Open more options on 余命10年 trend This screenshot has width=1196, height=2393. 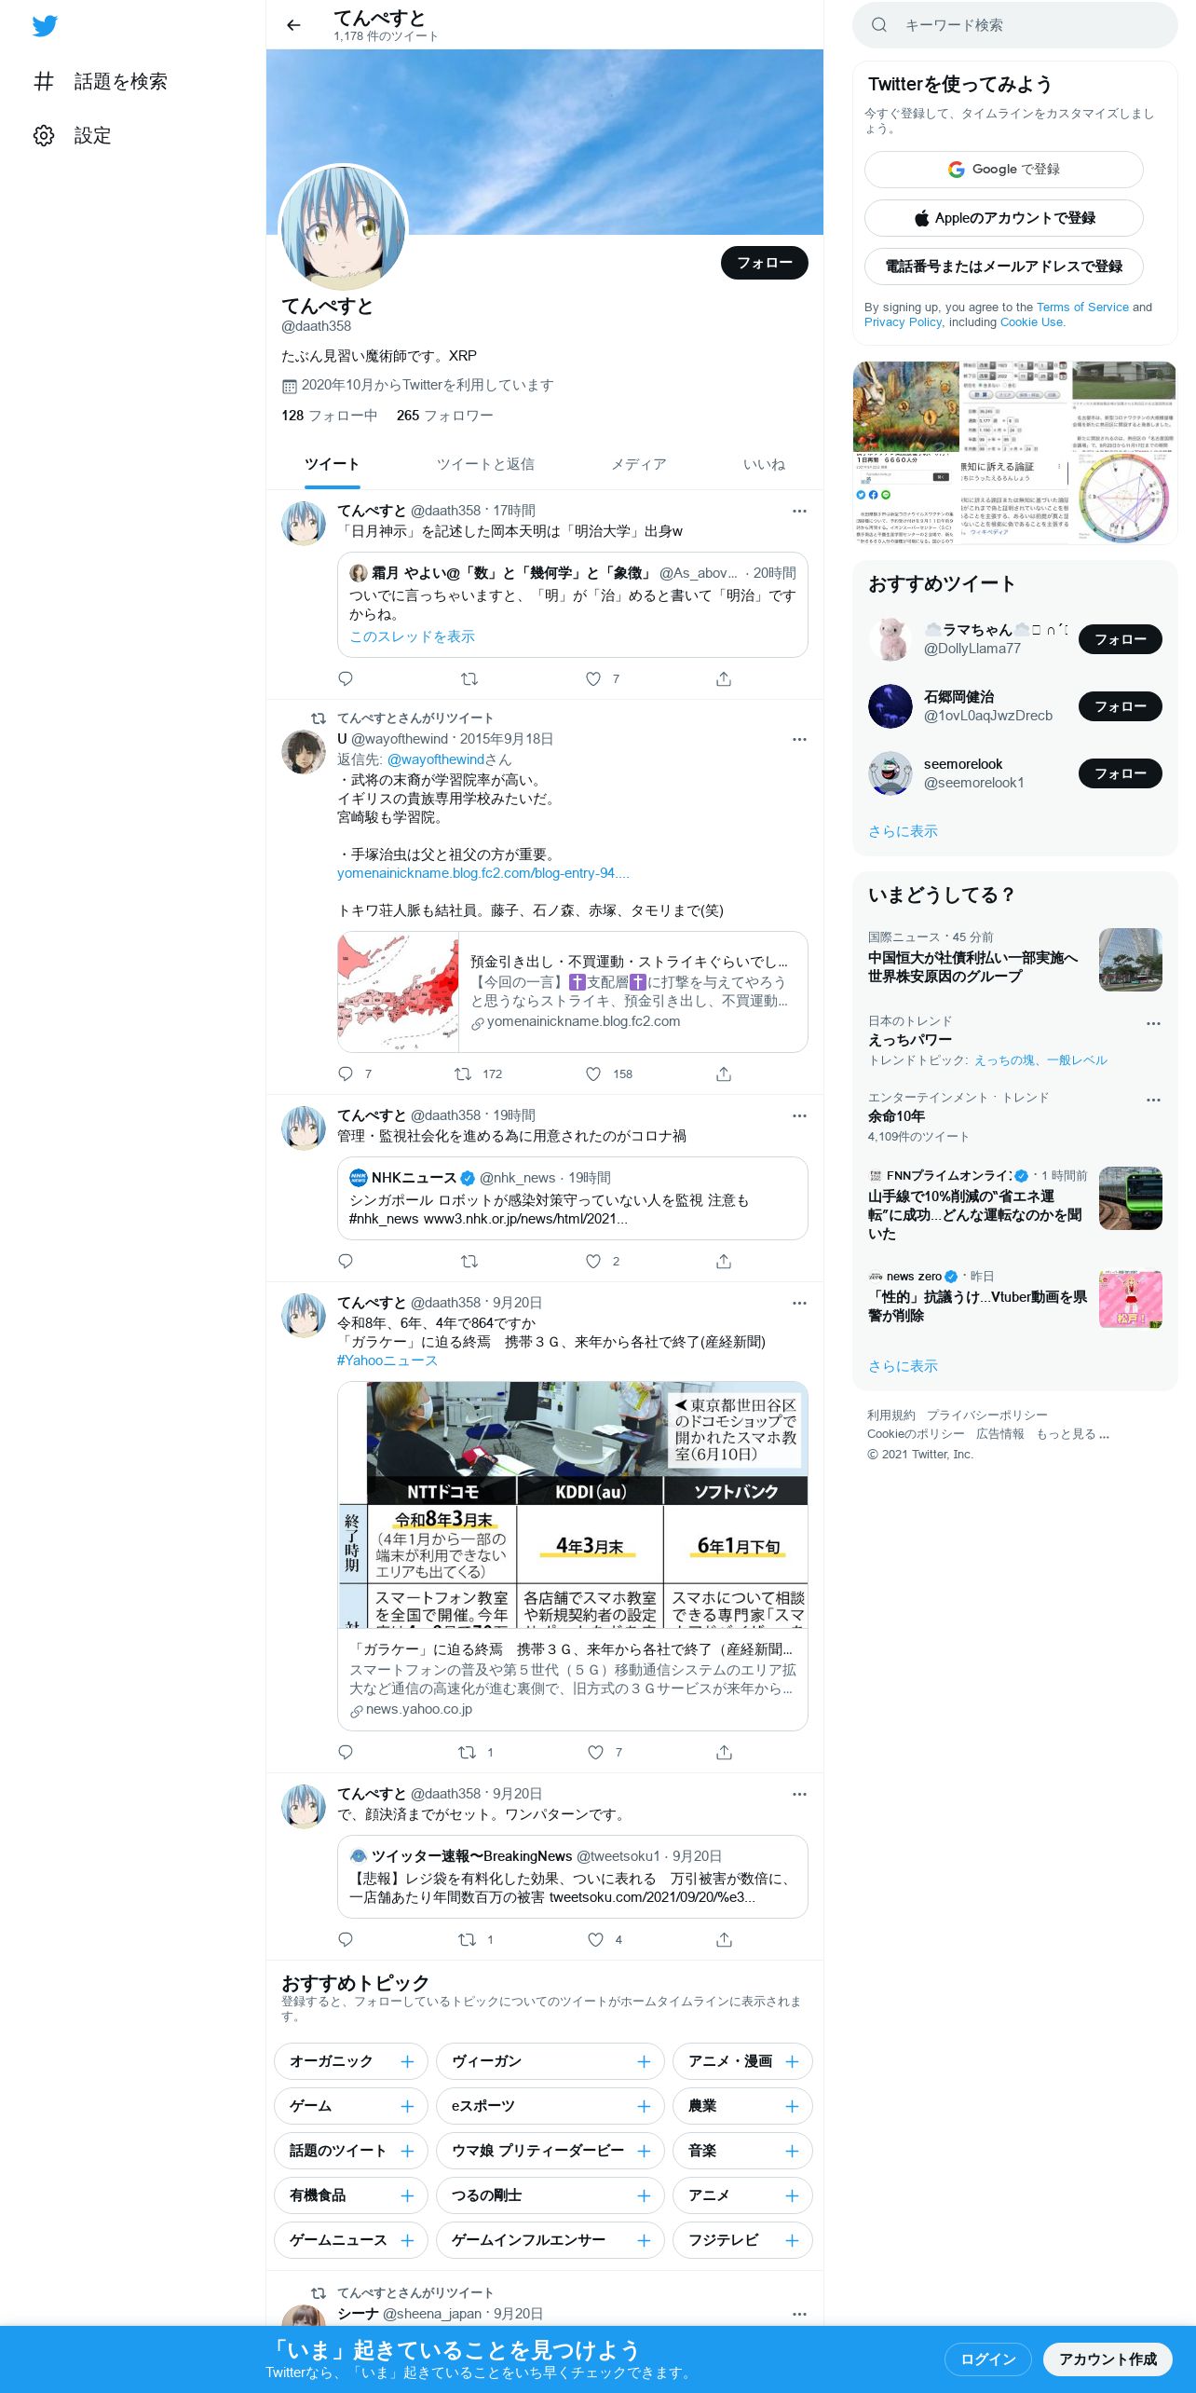pyautogui.click(x=1153, y=1100)
